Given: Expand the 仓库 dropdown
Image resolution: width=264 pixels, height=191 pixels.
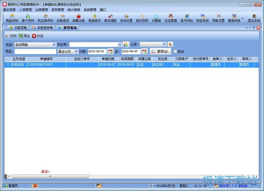Looking at the screenshot, I should [x=164, y=44].
